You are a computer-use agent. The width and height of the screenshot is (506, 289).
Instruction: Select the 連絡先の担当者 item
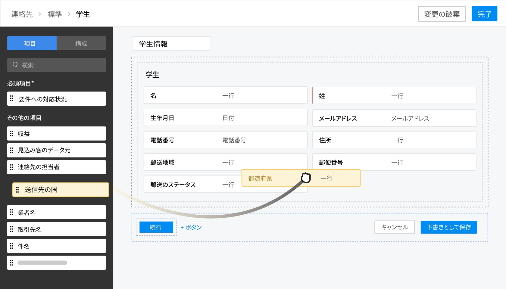(x=57, y=167)
